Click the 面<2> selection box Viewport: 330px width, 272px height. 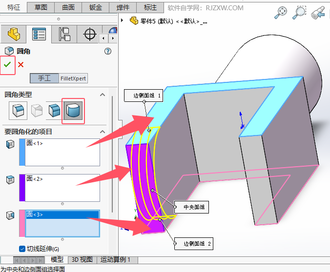point(62,188)
